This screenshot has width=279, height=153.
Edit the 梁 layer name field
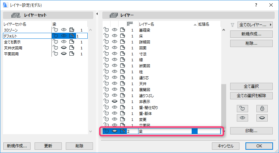165,131
